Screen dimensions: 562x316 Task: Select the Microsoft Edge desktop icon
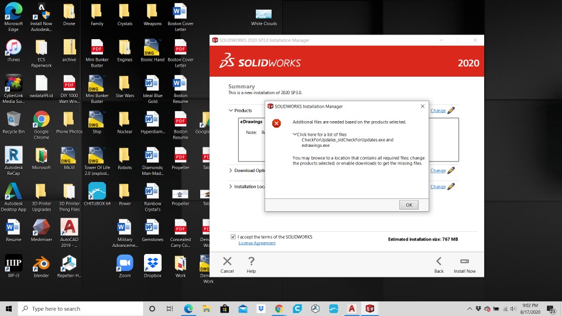tap(13, 17)
